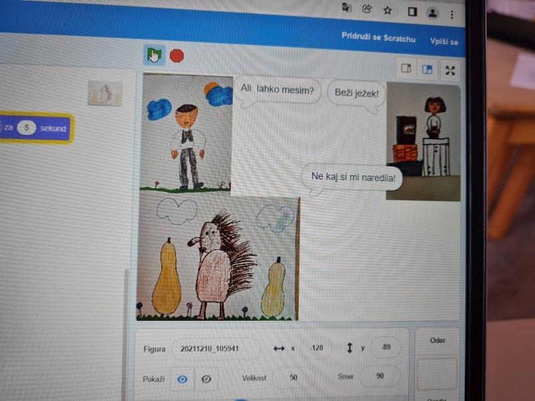The width and height of the screenshot is (535, 401).
Task: Show the sprite with the eye button
Action: tap(182, 379)
